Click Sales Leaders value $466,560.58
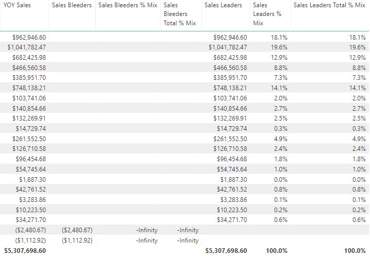The image size is (370, 257). 230,68
